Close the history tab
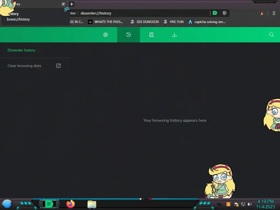 [63, 4]
